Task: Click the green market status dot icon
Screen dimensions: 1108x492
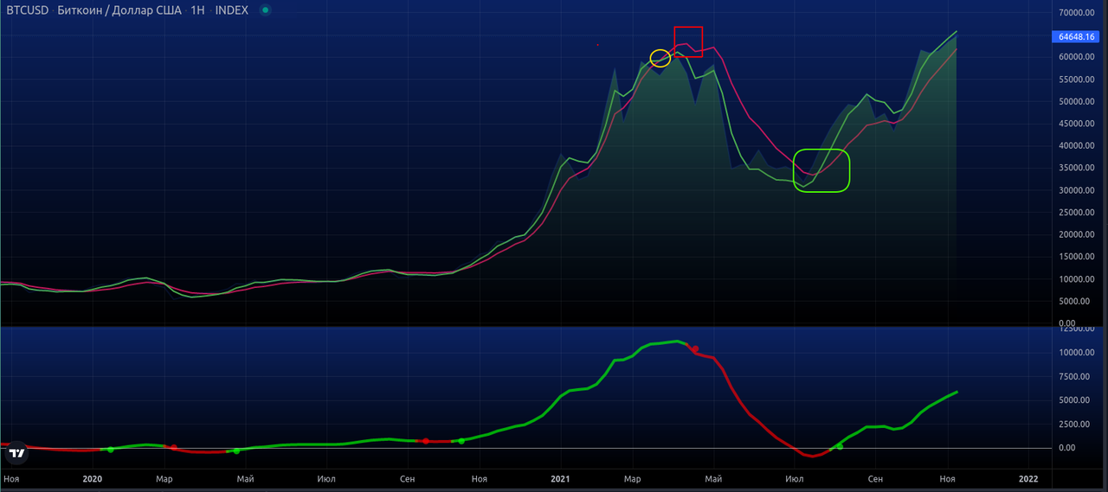Action: (265, 10)
